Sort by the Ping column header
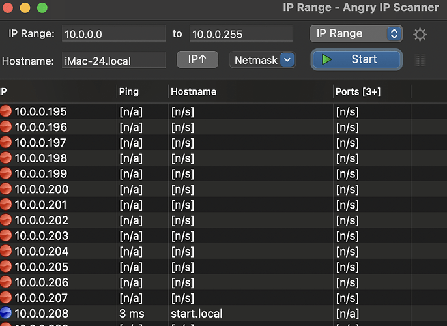This screenshot has width=447, height=326. [x=143, y=91]
